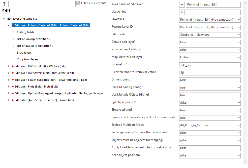This screenshot has width=248, height=168.
Task: Expand the Editing fields node
Action: pyautogui.click(x=14, y=32)
